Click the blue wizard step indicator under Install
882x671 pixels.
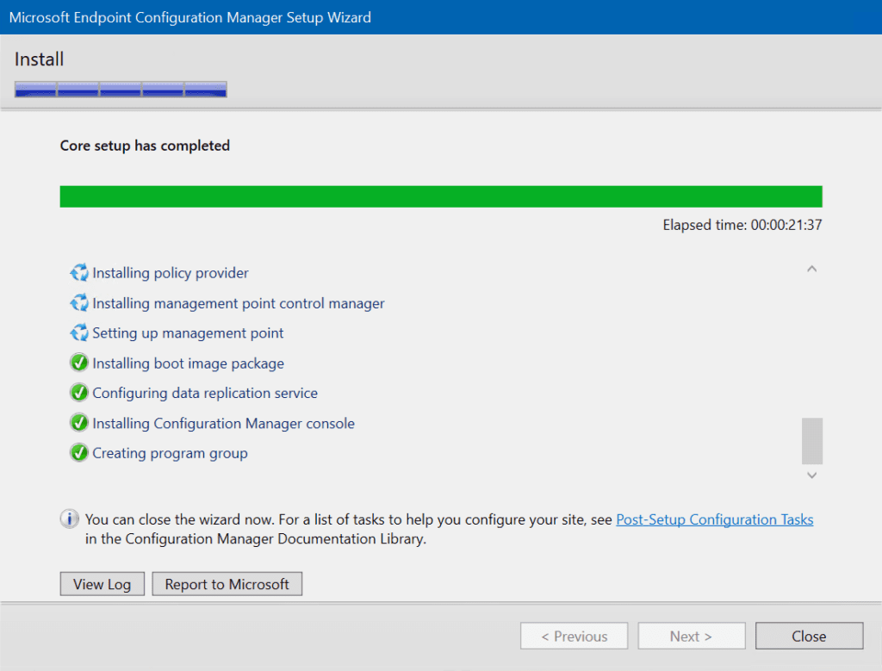121,90
